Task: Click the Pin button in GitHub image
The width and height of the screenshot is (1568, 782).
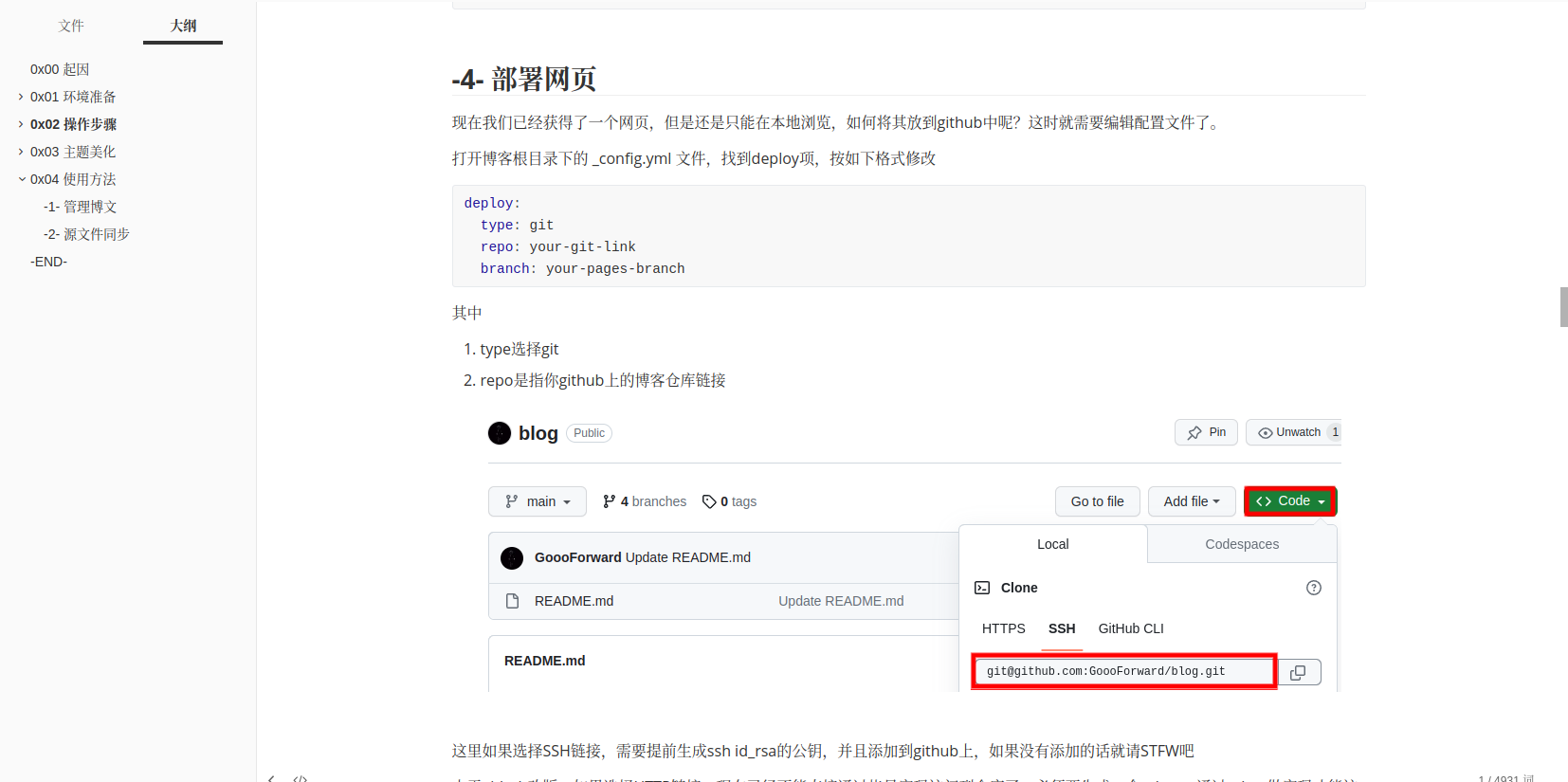Action: [x=1206, y=432]
